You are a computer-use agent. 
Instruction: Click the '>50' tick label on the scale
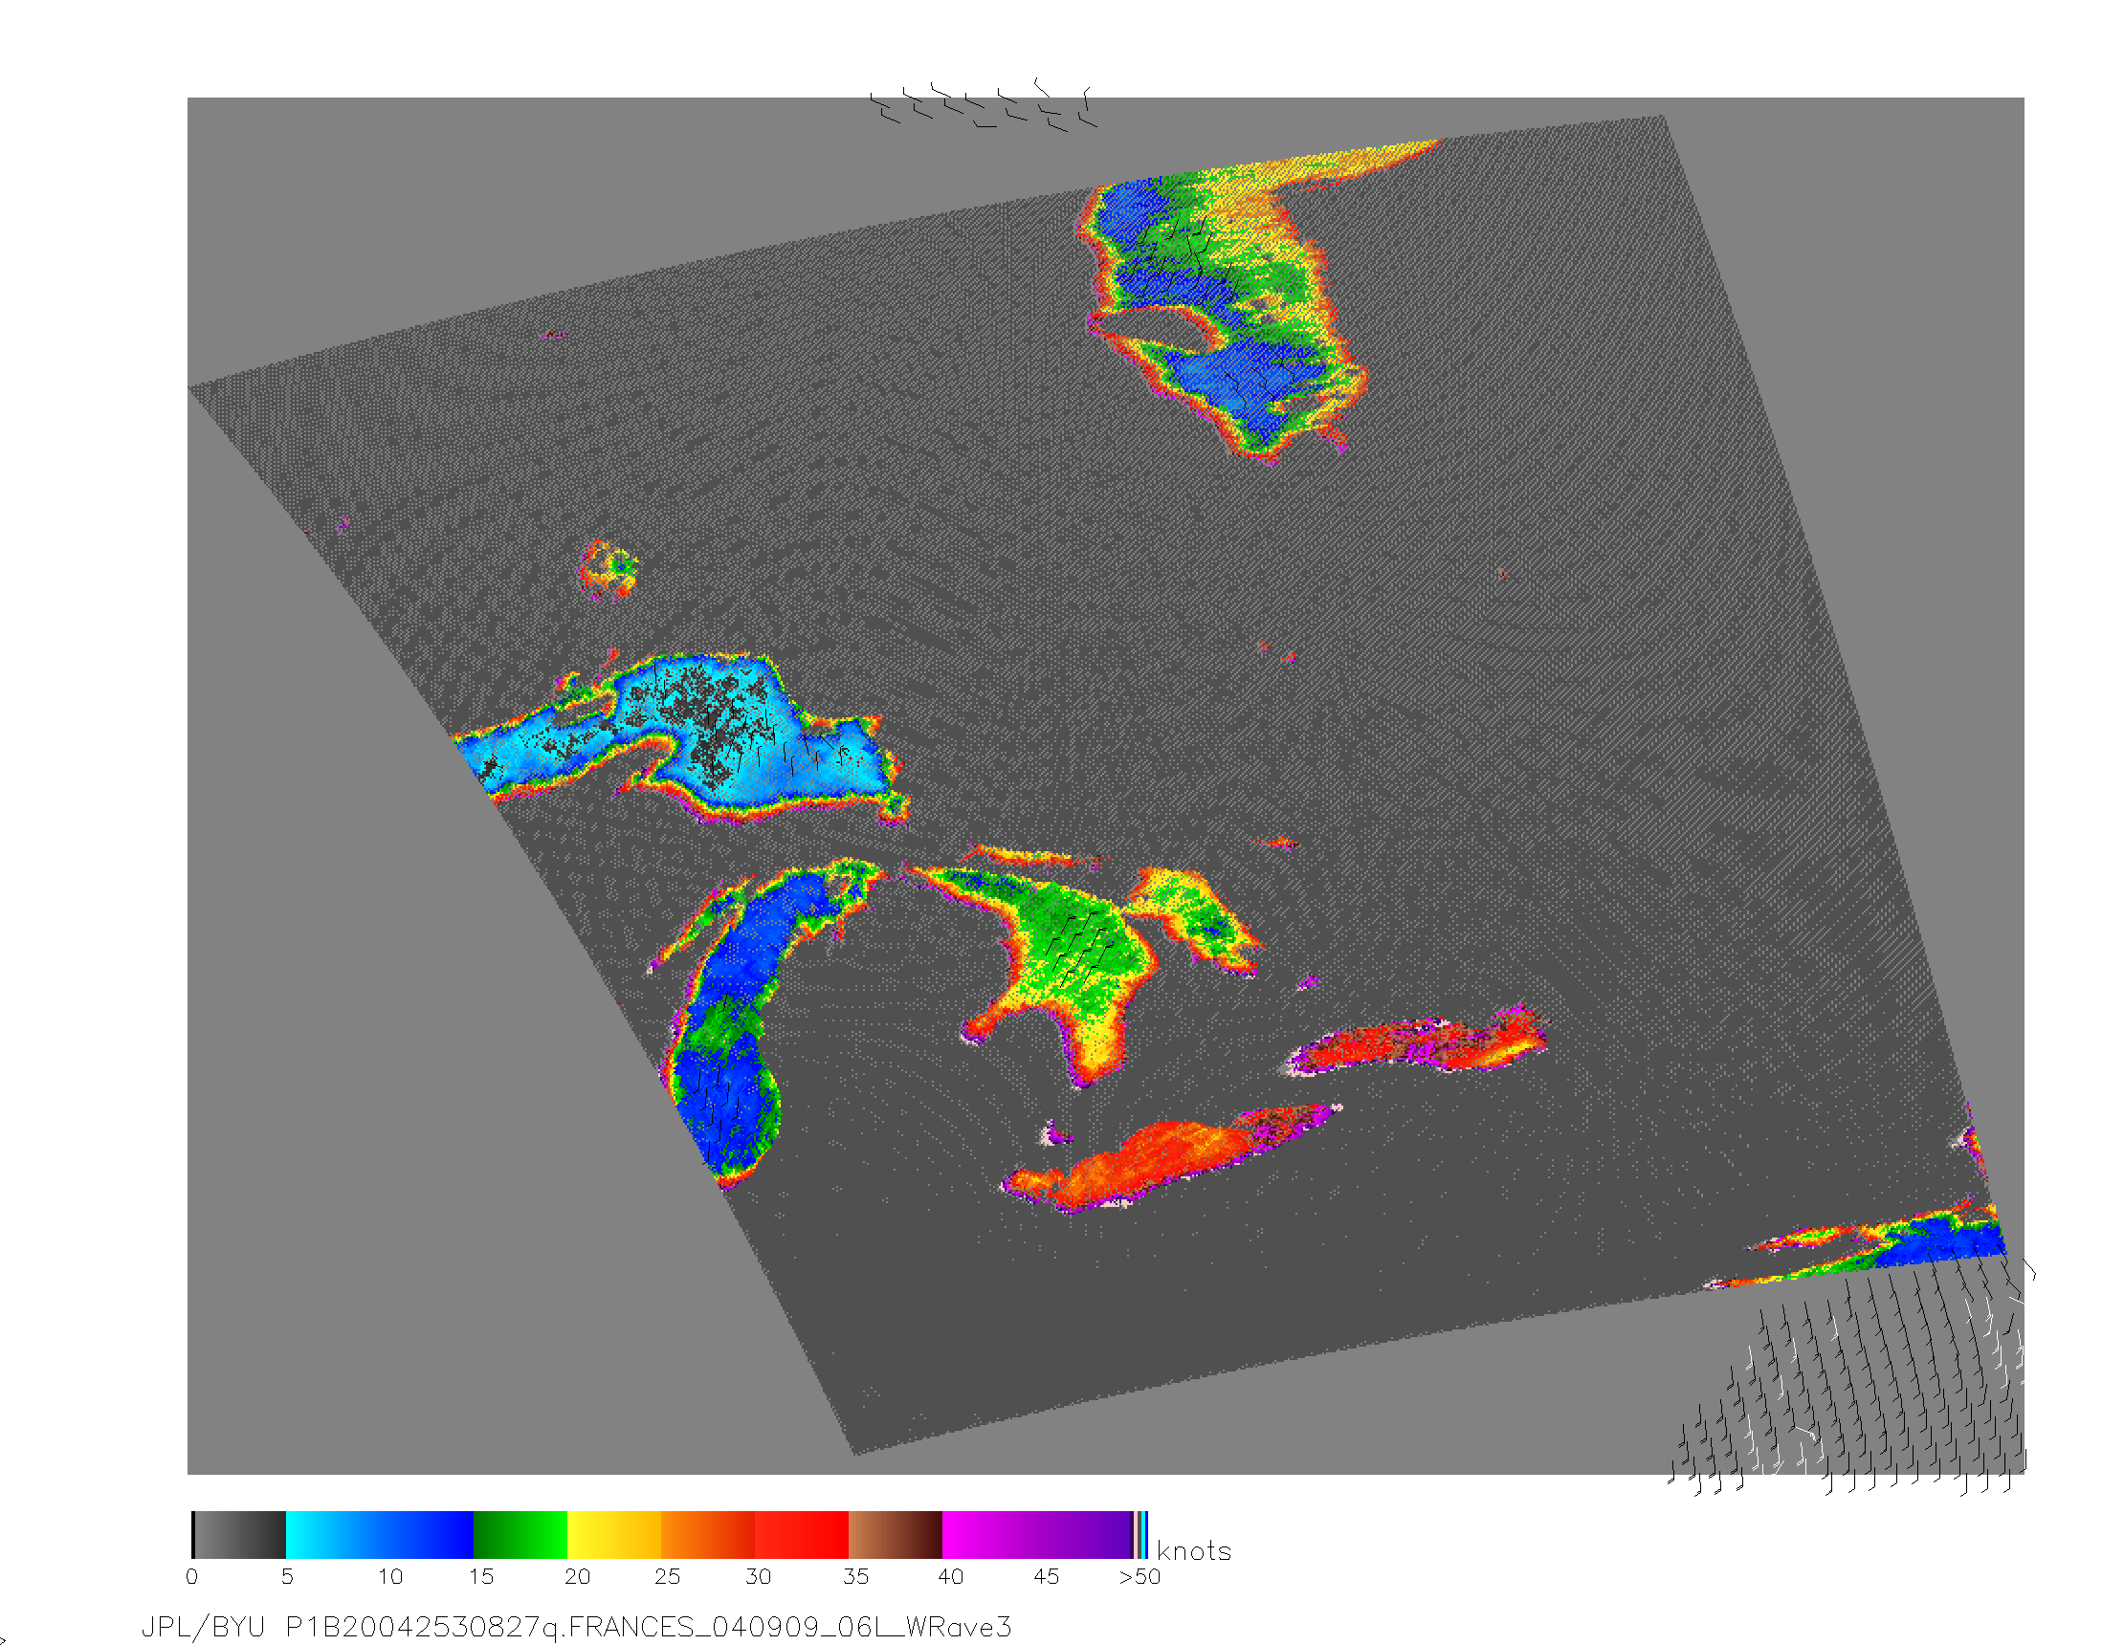click(1139, 1577)
